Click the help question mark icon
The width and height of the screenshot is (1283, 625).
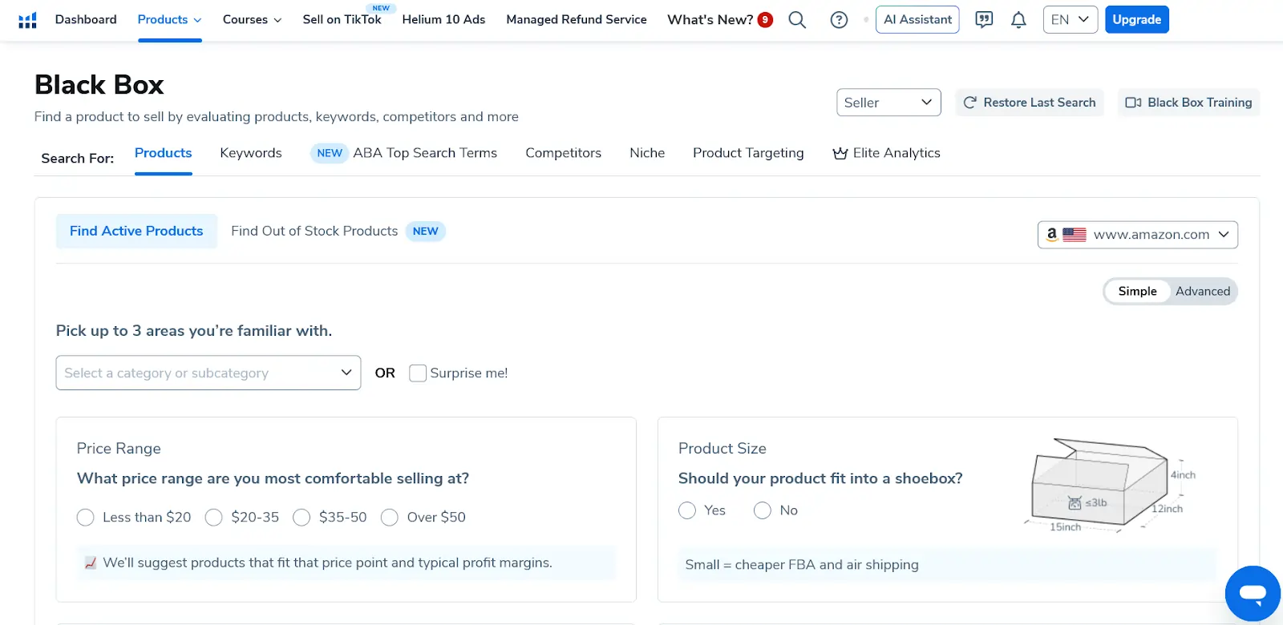coord(839,20)
